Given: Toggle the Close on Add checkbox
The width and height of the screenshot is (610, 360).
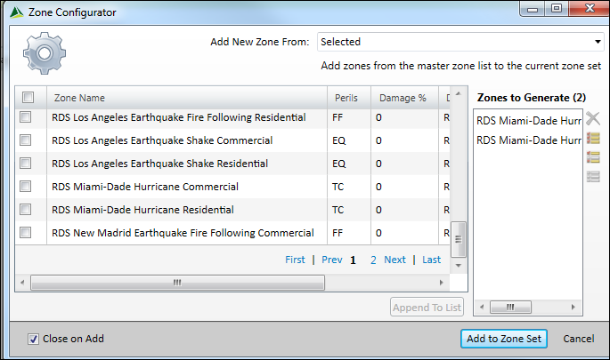Looking at the screenshot, I should tap(34, 339).
